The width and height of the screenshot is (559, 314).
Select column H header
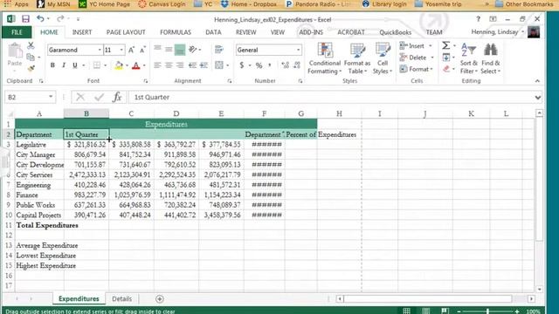[x=339, y=113]
